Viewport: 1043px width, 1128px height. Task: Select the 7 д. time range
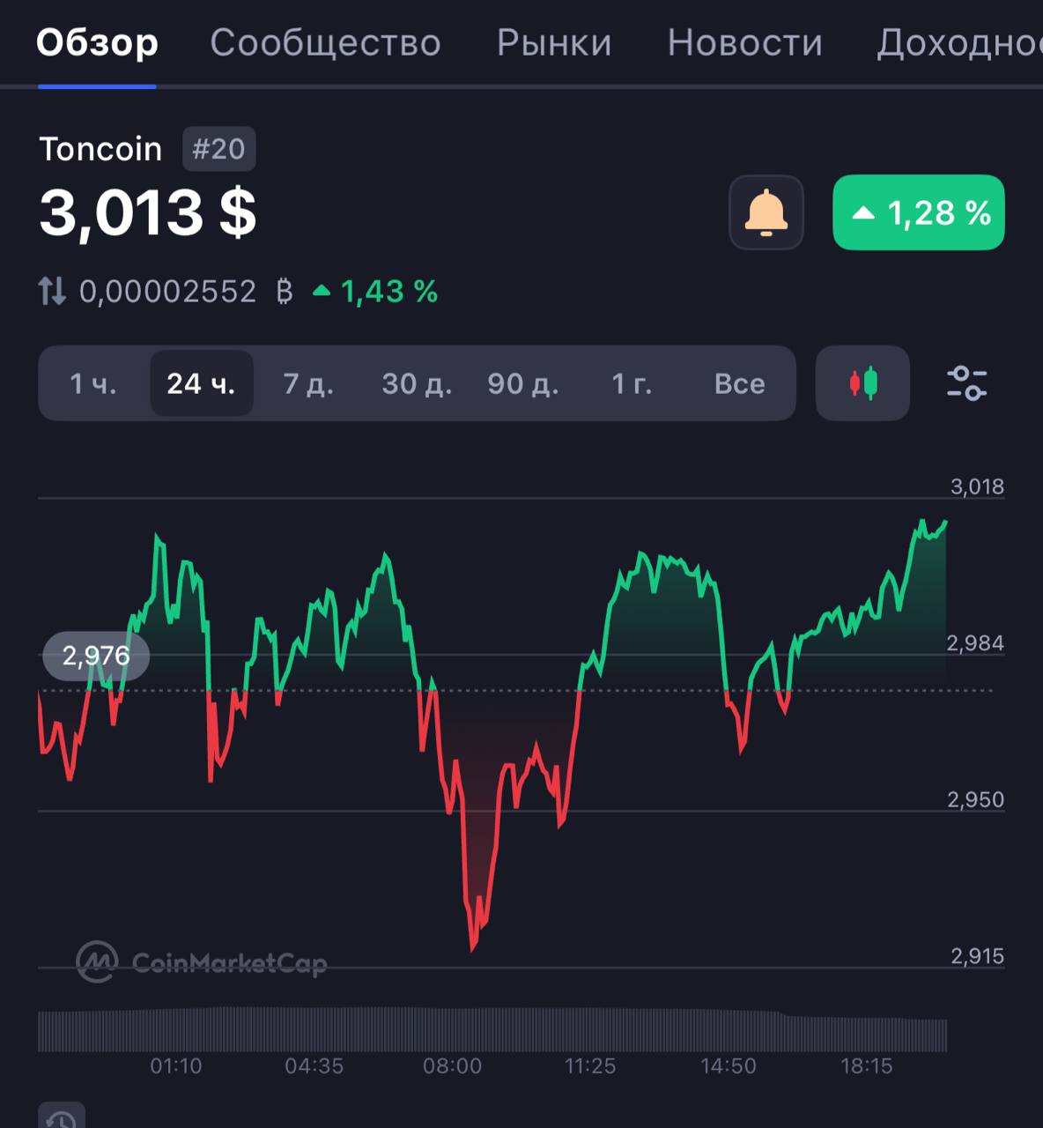point(308,383)
